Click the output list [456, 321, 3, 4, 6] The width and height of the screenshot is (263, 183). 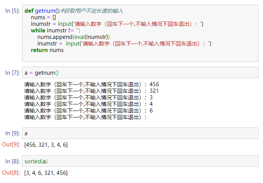pyautogui.click(x=46, y=145)
